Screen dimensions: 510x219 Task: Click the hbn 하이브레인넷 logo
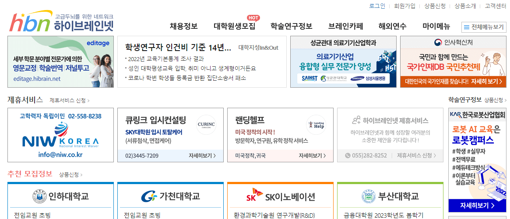pyautogui.click(x=61, y=22)
